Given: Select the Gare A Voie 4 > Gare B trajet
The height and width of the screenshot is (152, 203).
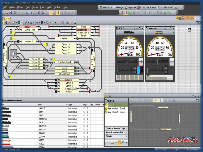Looking at the screenshot, I should point(116,108).
